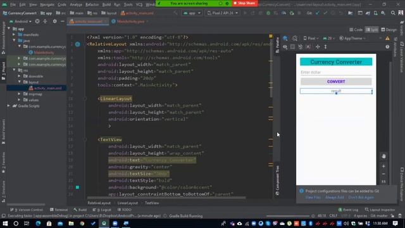Screen dimensions: 405x228
Task: Open the Event Log
Action: tap(348, 210)
